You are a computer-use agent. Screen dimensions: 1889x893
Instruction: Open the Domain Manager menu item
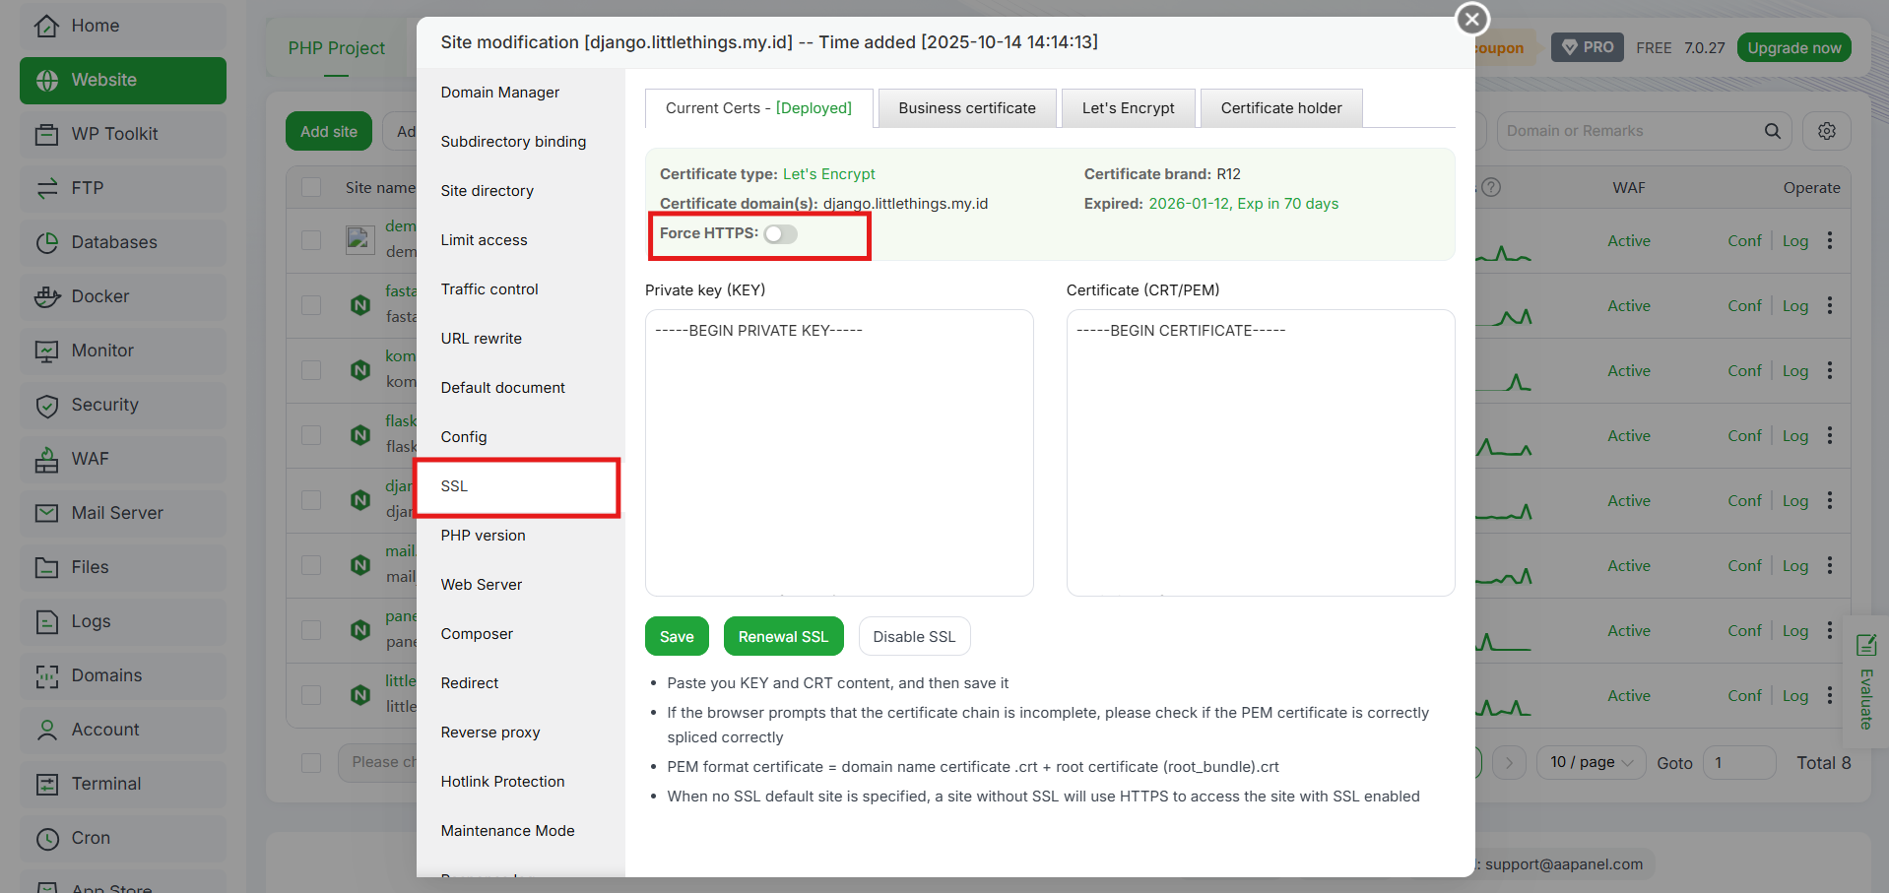pos(520,93)
